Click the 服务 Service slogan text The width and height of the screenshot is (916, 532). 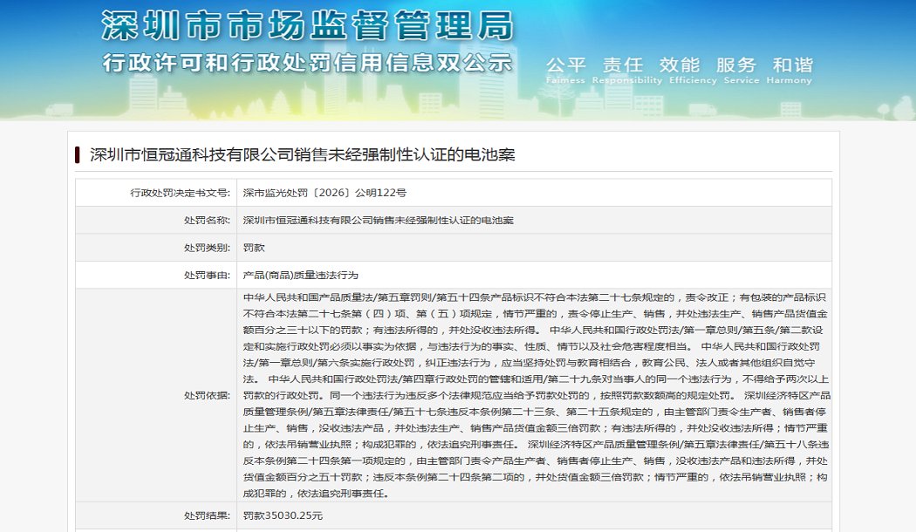pyautogui.click(x=742, y=70)
